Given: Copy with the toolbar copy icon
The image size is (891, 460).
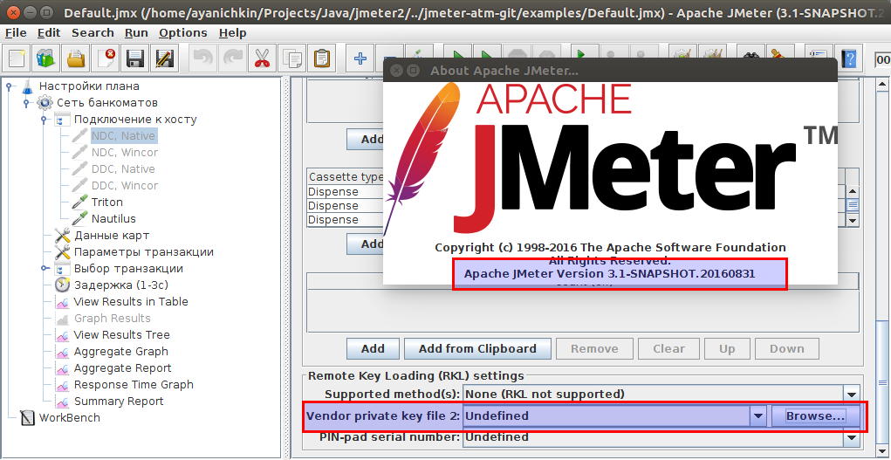Looking at the screenshot, I should click(292, 58).
